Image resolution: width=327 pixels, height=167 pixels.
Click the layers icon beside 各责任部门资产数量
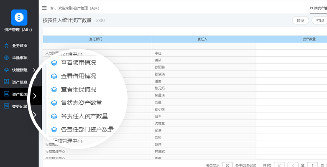[x=54, y=129]
